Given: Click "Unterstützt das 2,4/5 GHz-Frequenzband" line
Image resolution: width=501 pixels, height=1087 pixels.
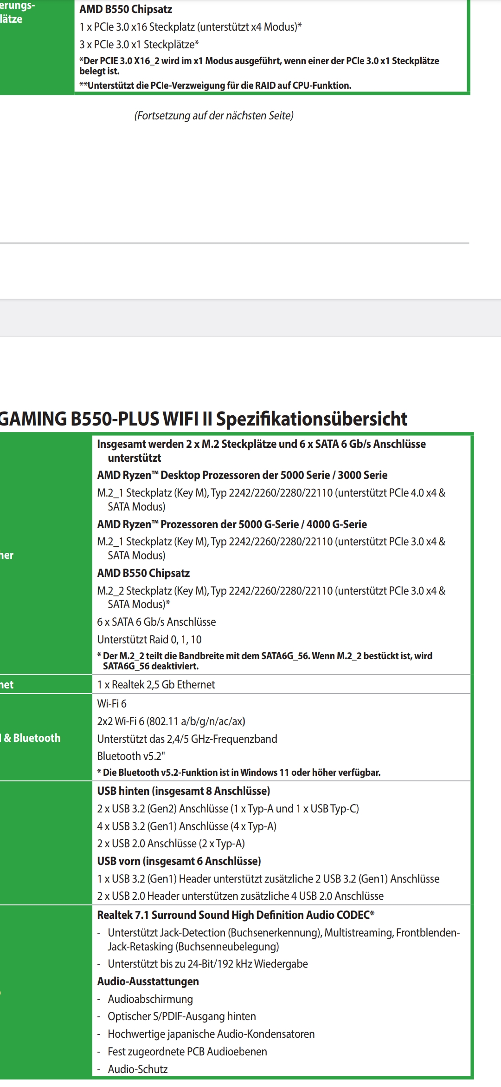Looking at the screenshot, I should [187, 739].
